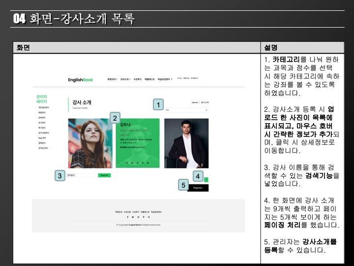Open 수강후기 in the top navigation

click(138, 79)
